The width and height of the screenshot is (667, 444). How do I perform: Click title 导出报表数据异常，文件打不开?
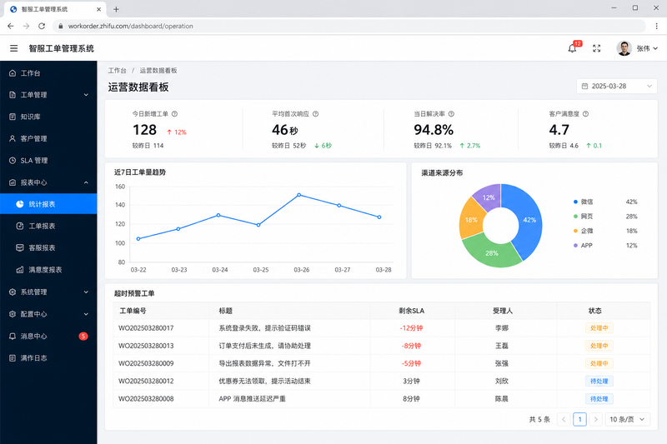pyautogui.click(x=264, y=364)
